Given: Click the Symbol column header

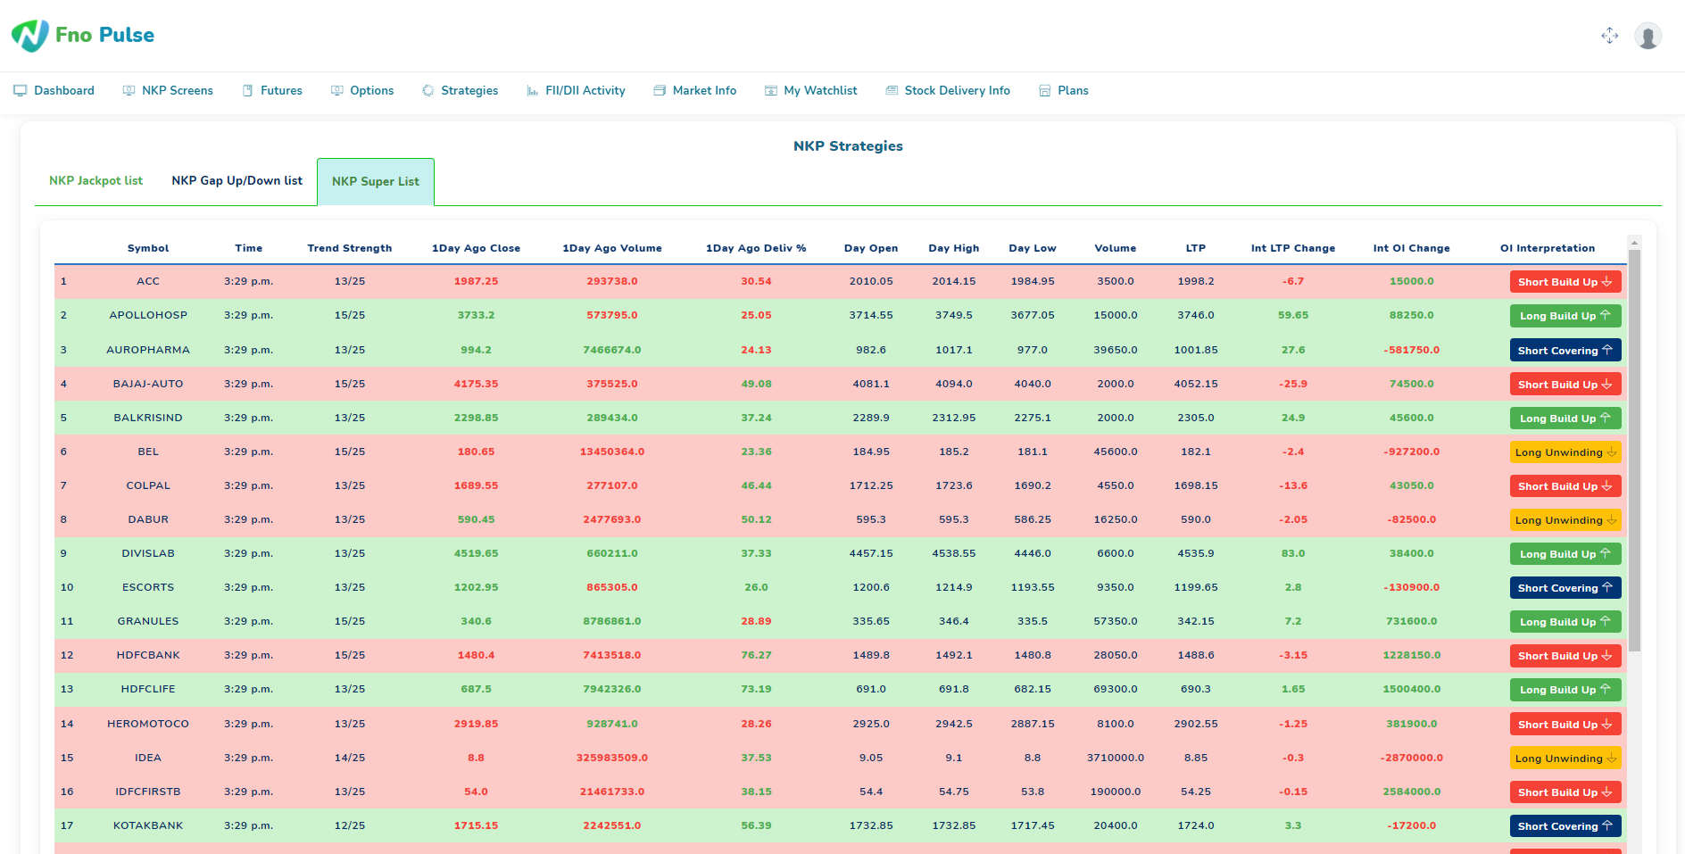Looking at the screenshot, I should 148,248.
